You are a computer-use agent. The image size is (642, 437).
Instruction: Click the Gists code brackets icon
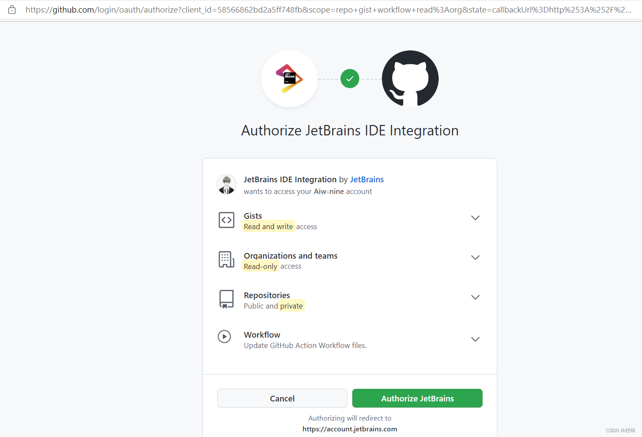[226, 220]
